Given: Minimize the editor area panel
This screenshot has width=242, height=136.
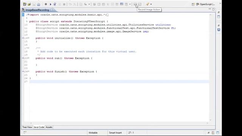Looking at the screenshot, I should 209,9.
